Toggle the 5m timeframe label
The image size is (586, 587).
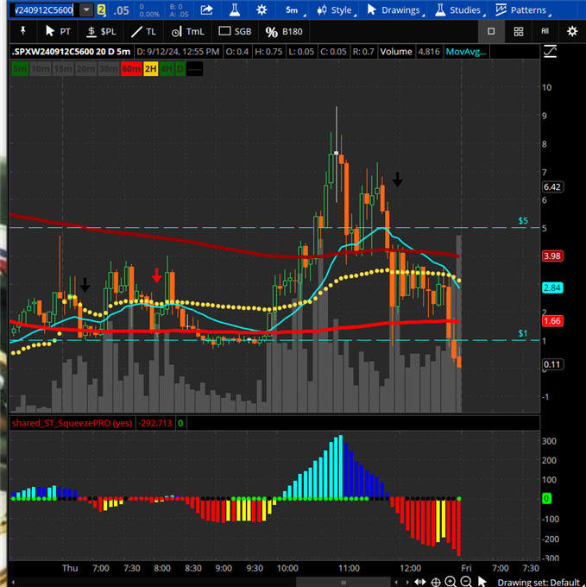(20, 69)
